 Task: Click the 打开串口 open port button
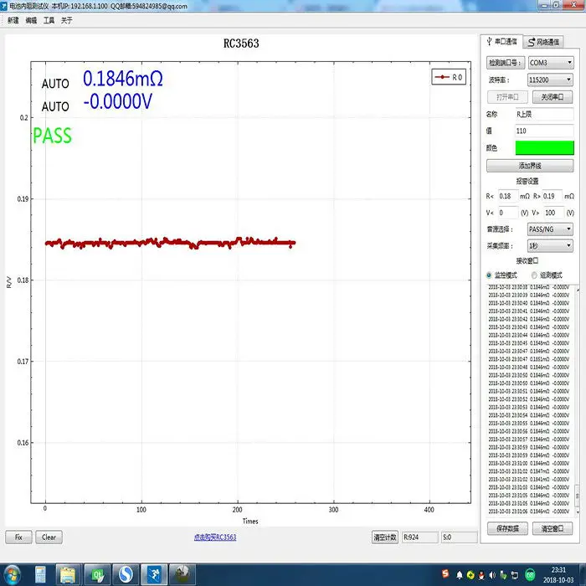coord(507,97)
